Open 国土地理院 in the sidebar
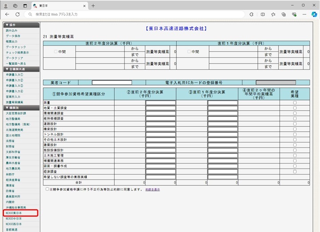 13,135
